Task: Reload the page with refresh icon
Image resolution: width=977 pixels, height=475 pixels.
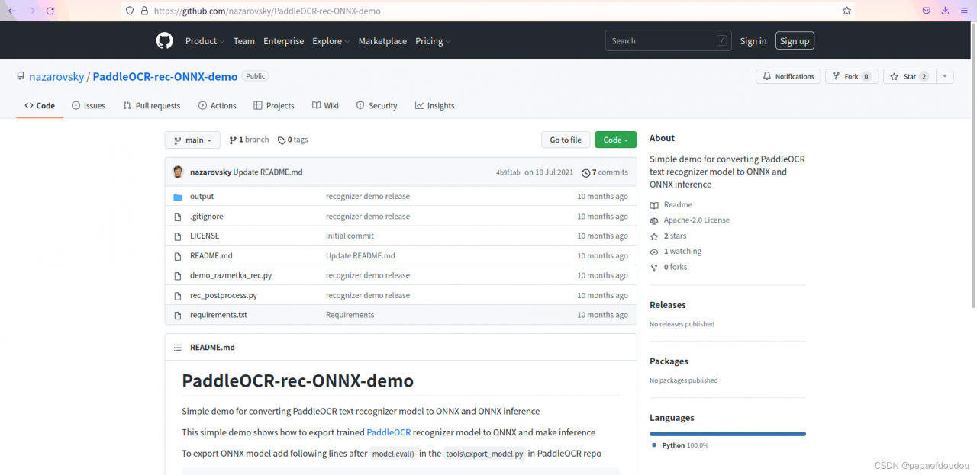Action: point(50,11)
